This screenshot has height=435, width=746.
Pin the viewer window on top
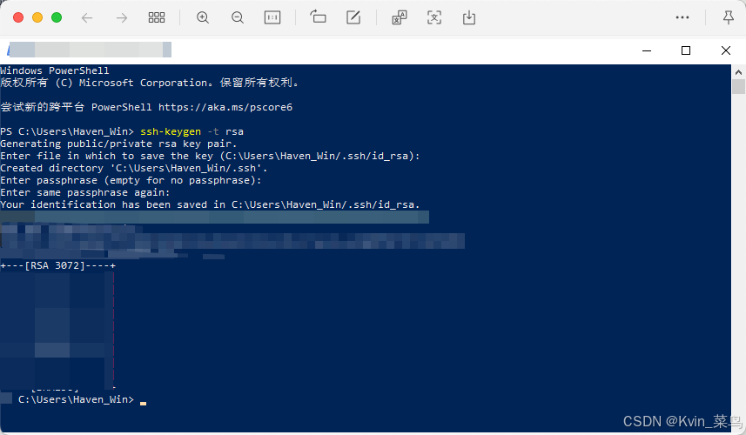pyautogui.click(x=728, y=17)
